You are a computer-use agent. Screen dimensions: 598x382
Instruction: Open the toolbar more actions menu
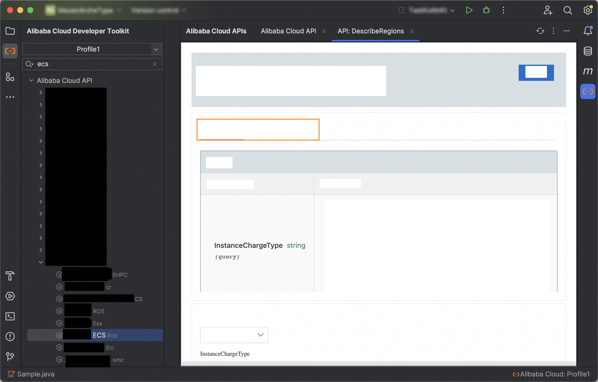pyautogui.click(x=503, y=10)
